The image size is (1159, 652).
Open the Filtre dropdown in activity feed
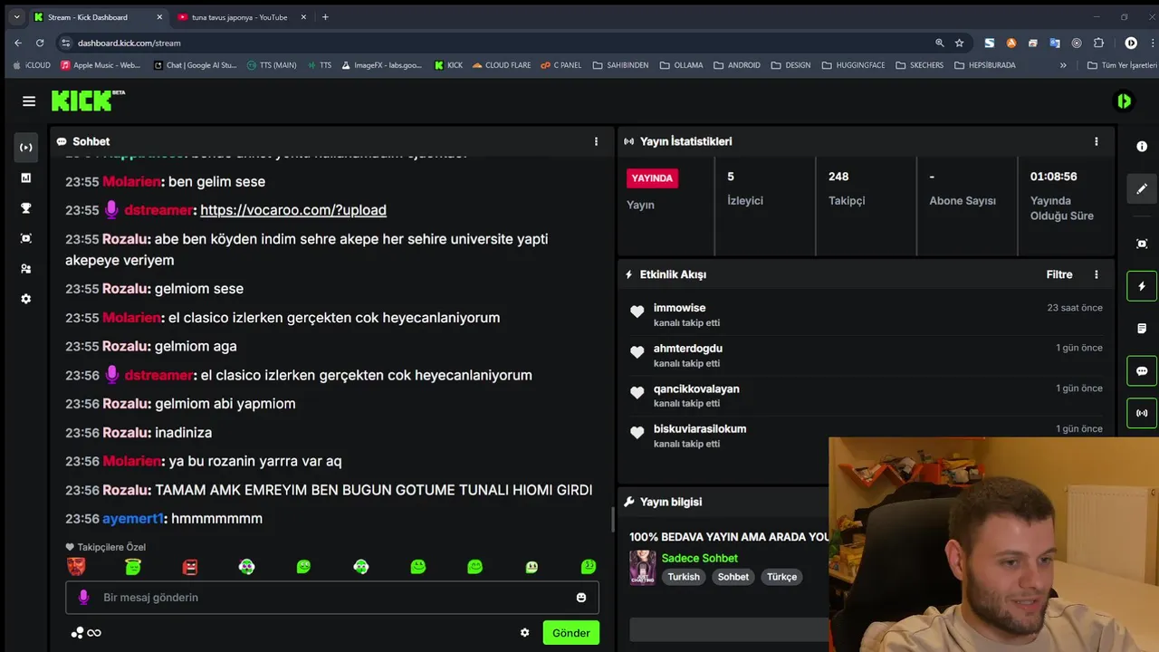(1059, 274)
